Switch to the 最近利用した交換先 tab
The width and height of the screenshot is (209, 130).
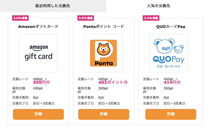[53, 6]
